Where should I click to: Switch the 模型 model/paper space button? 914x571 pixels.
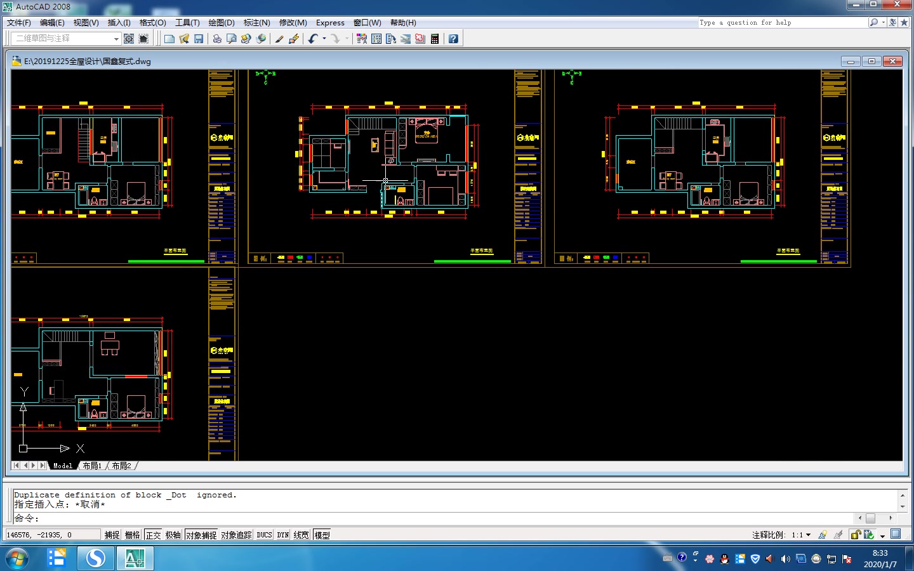tap(322, 535)
